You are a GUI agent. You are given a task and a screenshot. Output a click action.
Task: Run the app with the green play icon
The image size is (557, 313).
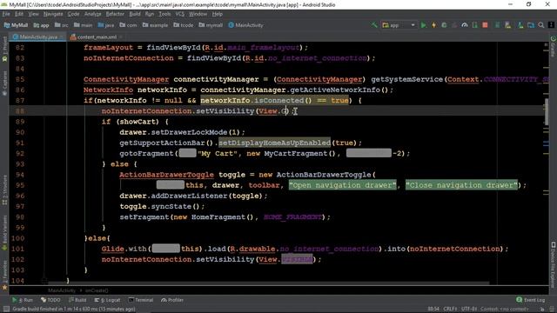click(424, 25)
